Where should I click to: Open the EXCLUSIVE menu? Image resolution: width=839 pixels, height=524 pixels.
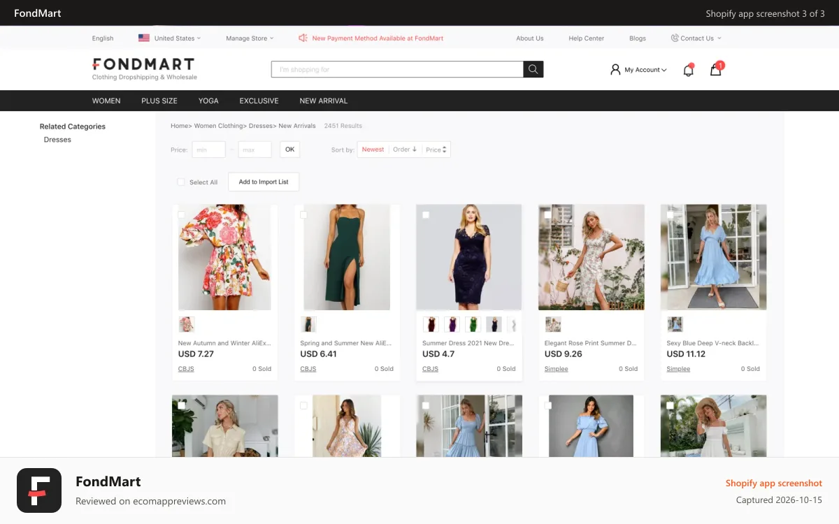(x=259, y=101)
